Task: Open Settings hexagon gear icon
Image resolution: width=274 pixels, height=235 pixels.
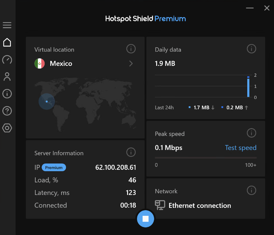Action: pos(7,128)
